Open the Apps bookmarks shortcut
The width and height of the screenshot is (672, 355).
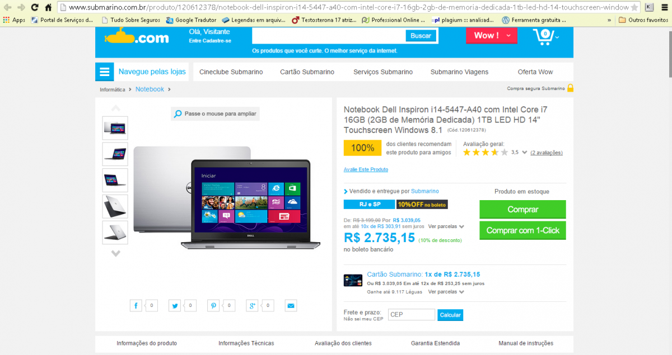(x=15, y=20)
